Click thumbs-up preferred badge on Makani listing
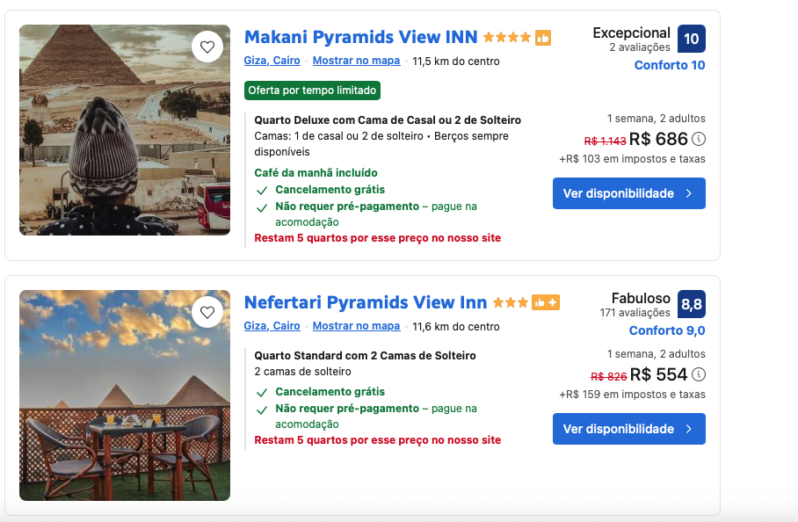This screenshot has height=522, width=798. [543, 38]
